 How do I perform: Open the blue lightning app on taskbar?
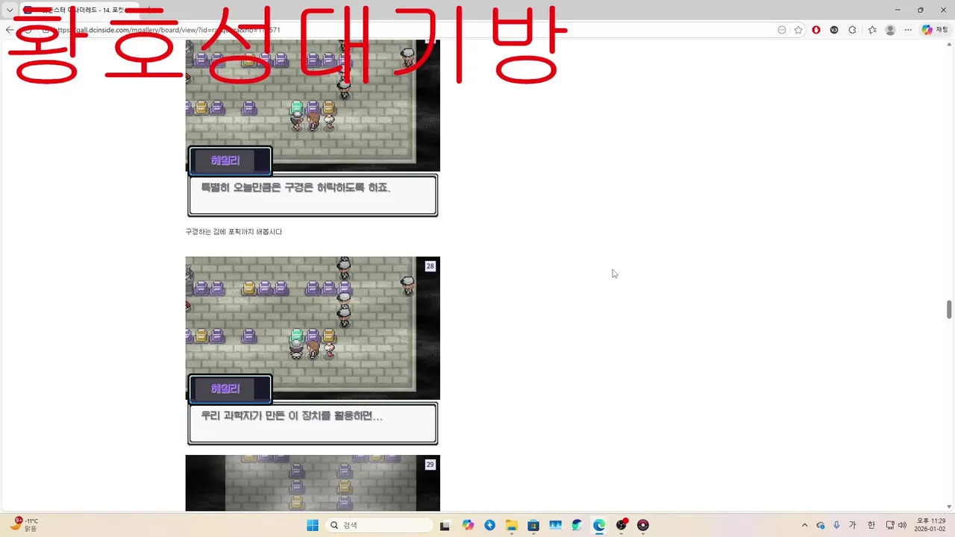pos(489,525)
